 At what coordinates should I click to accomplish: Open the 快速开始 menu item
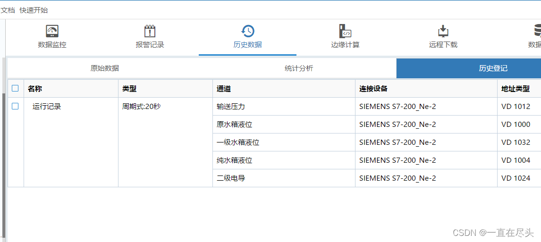click(34, 10)
